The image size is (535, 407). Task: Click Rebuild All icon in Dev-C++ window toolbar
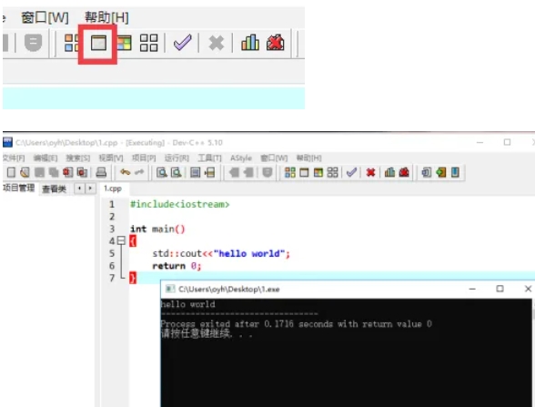[x=332, y=172]
